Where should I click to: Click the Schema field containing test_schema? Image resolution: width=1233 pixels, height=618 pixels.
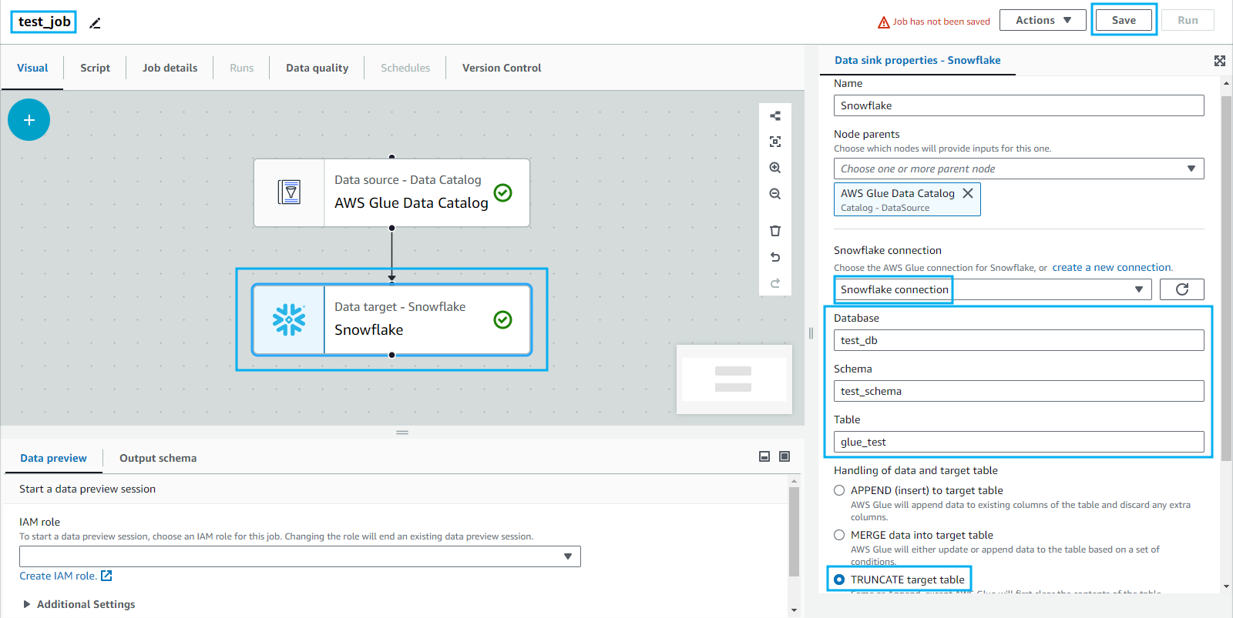(1019, 391)
